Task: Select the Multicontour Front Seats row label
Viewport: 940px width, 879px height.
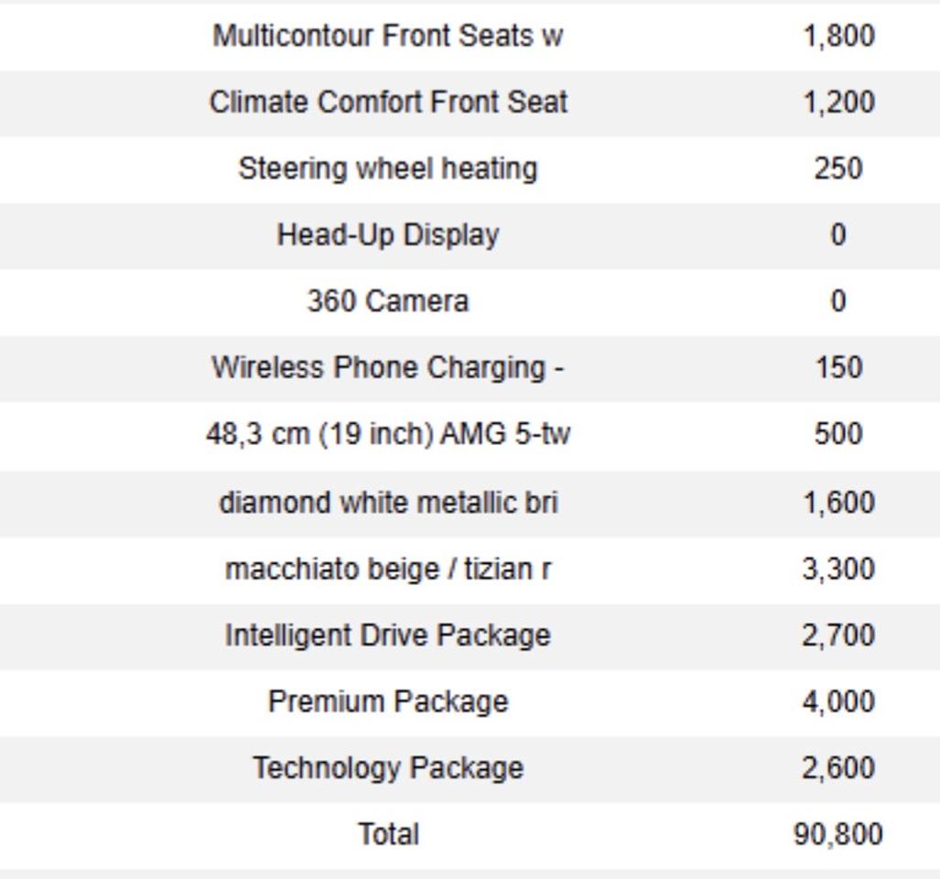Action: pos(388,36)
